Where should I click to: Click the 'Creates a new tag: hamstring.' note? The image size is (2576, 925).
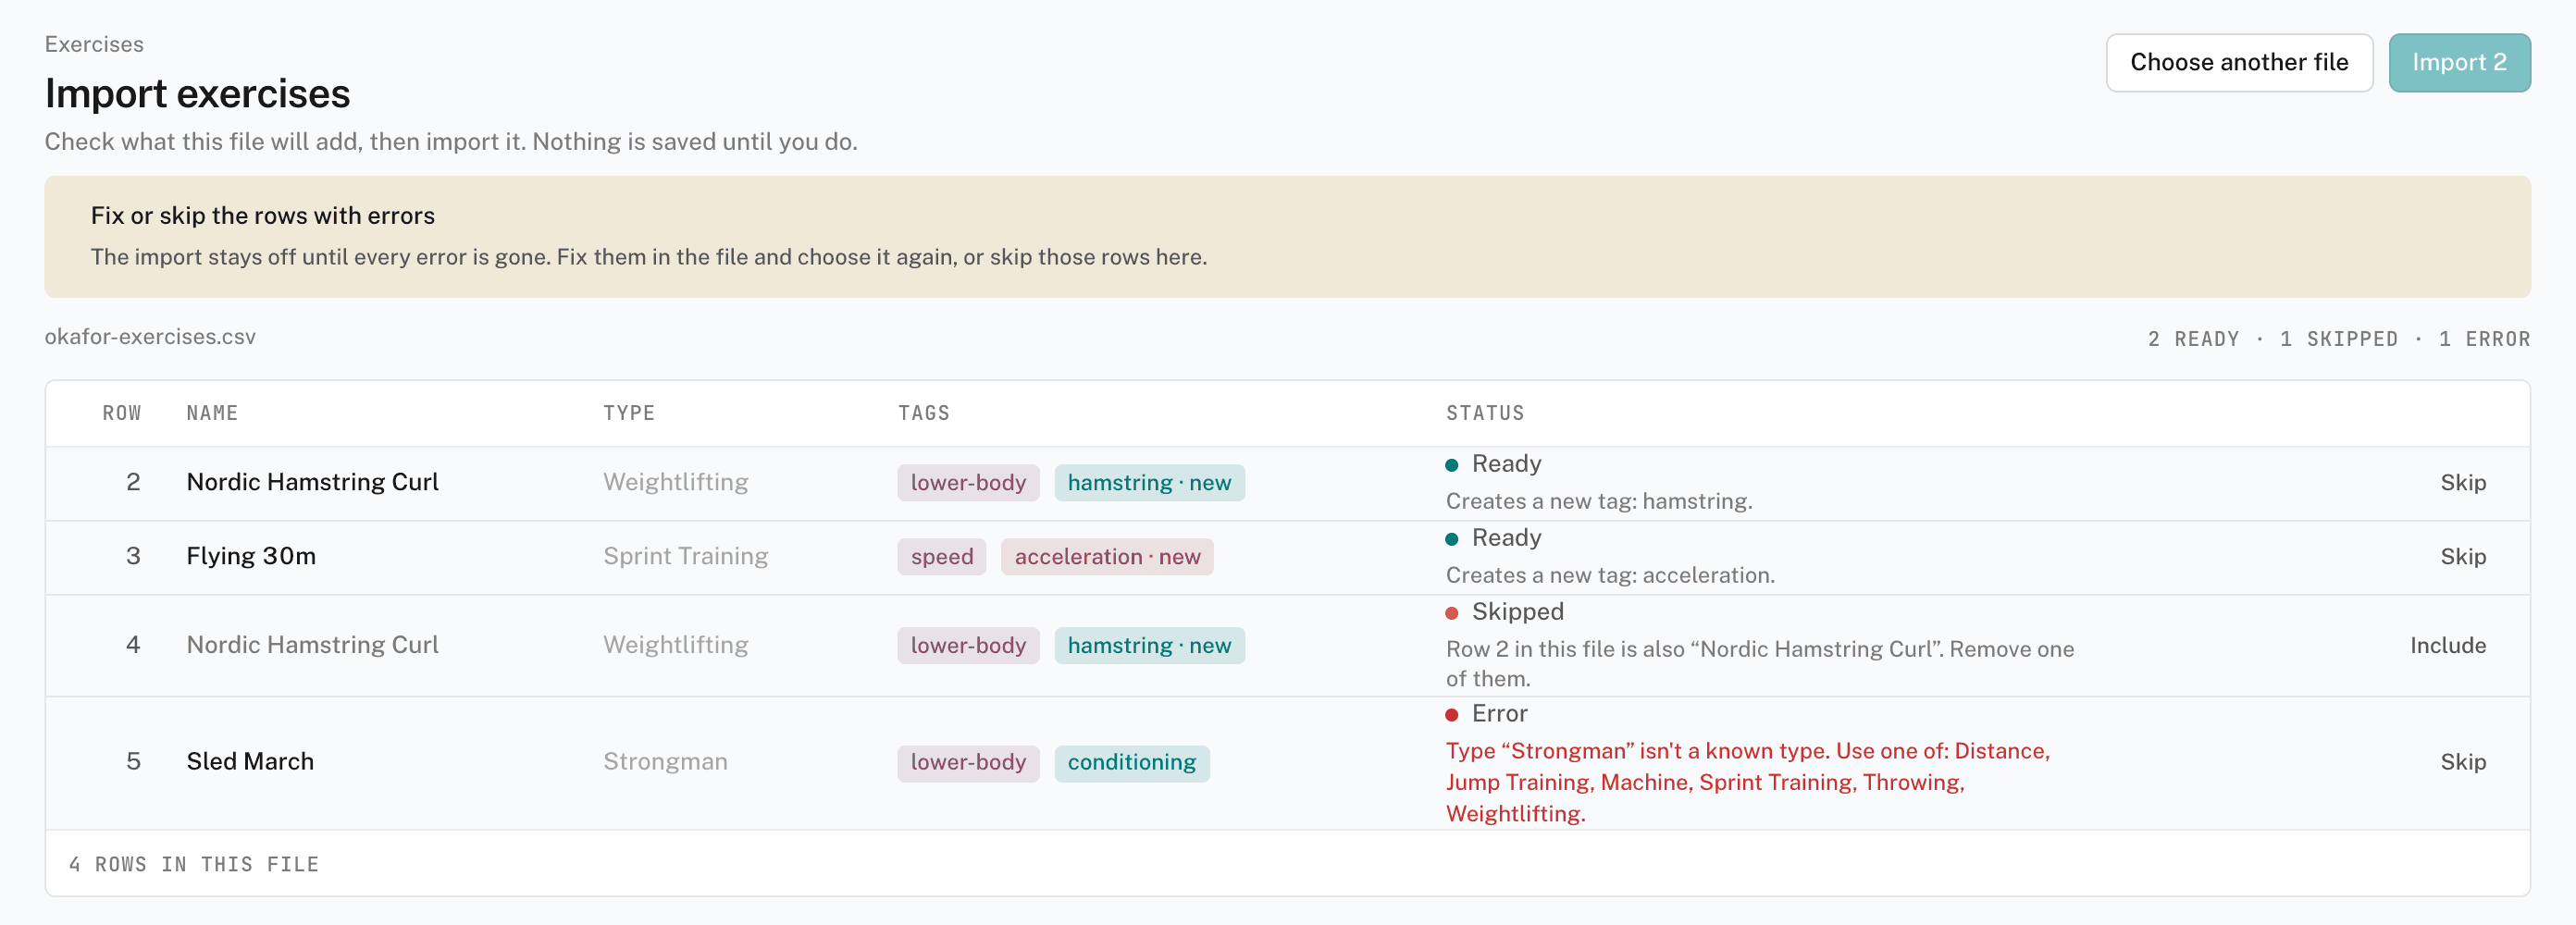(1599, 501)
